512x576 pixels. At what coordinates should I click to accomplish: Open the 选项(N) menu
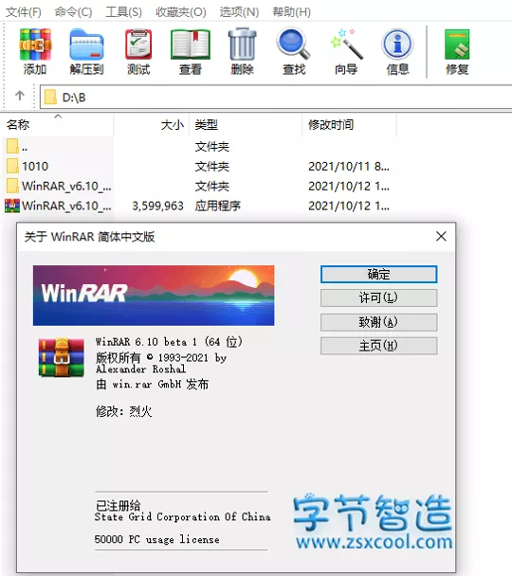239,12
